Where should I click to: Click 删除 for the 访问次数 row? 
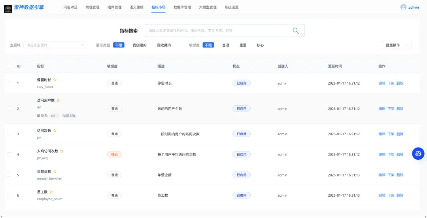400,134
